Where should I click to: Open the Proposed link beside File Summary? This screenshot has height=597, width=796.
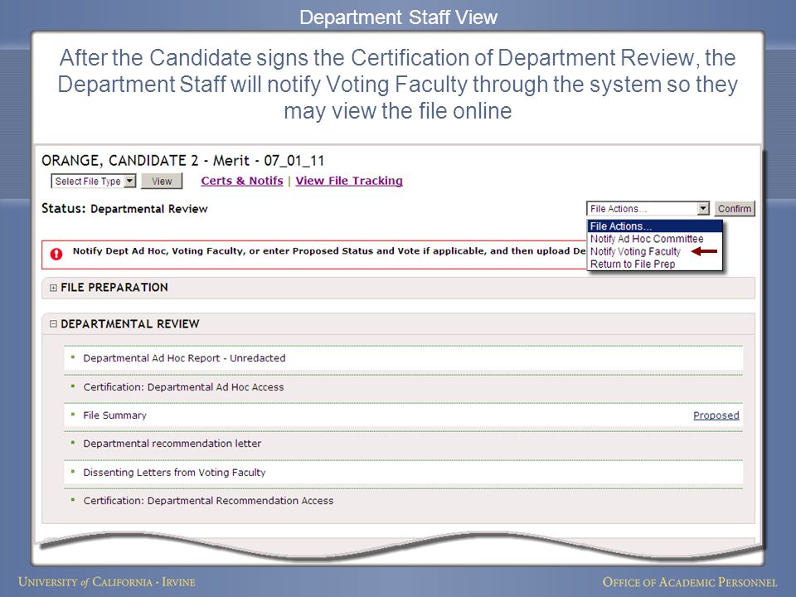[x=716, y=415]
